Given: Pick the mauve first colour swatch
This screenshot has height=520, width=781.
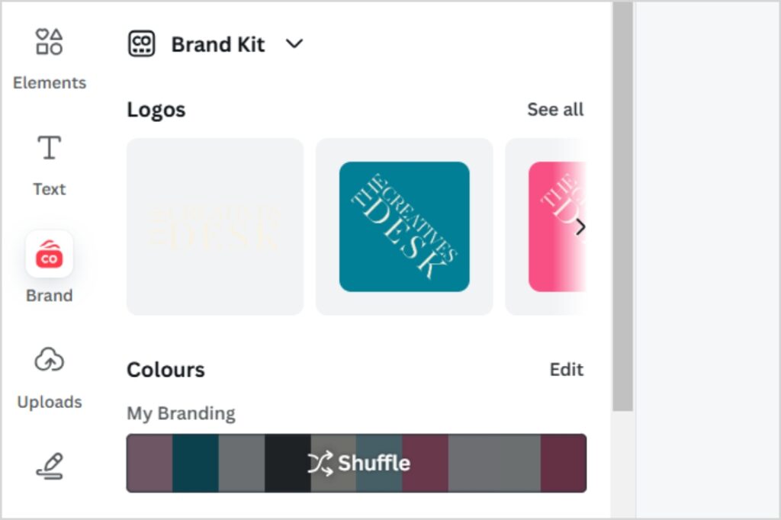Looking at the screenshot, I should 149,463.
